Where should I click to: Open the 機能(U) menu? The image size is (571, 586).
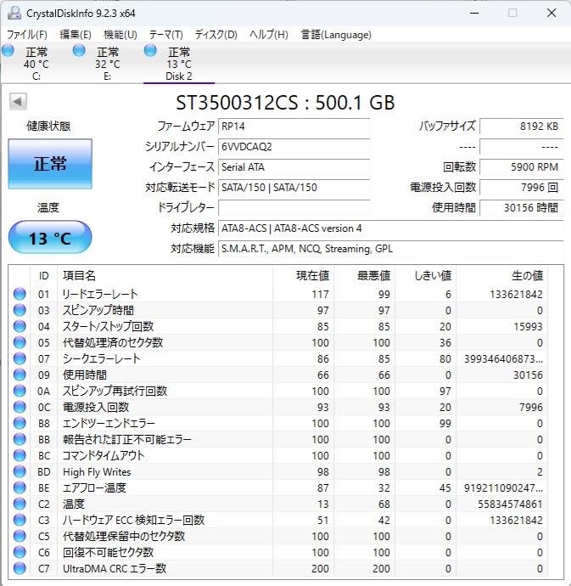pyautogui.click(x=120, y=35)
